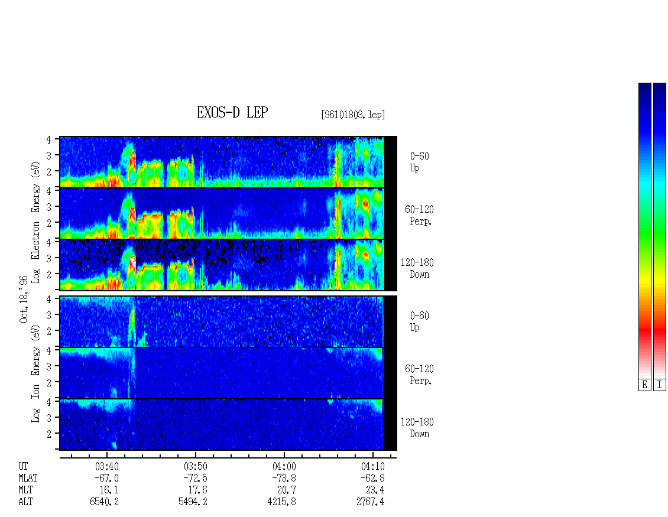This screenshot has width=668, height=517.
Task: Click MLT value 16.1
Action: click(109, 490)
